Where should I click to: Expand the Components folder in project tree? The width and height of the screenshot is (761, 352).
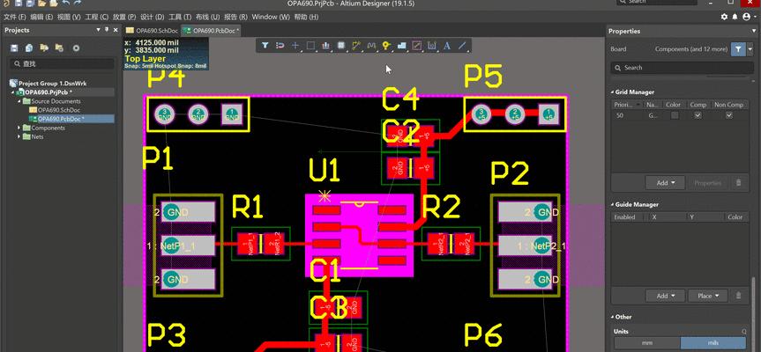coord(19,128)
